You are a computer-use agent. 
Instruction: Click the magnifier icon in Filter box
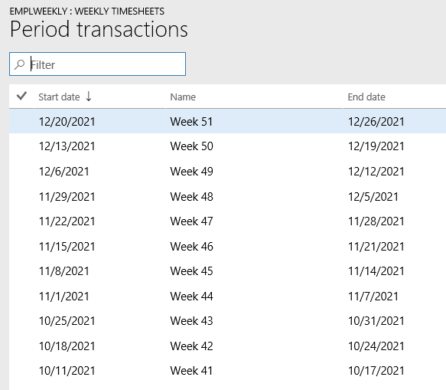(19, 64)
